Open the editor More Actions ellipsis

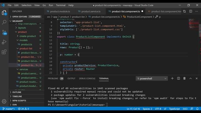click(197, 11)
